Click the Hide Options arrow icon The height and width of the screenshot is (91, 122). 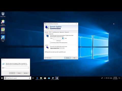pyautogui.click(x=45, y=58)
